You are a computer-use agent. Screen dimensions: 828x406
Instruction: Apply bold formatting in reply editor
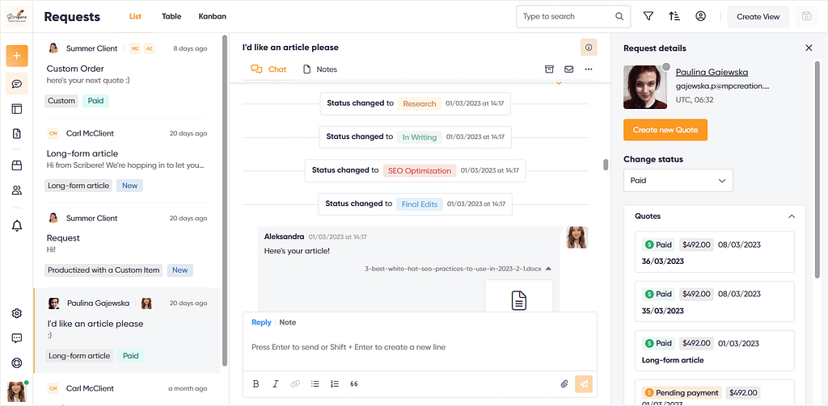[x=256, y=384]
